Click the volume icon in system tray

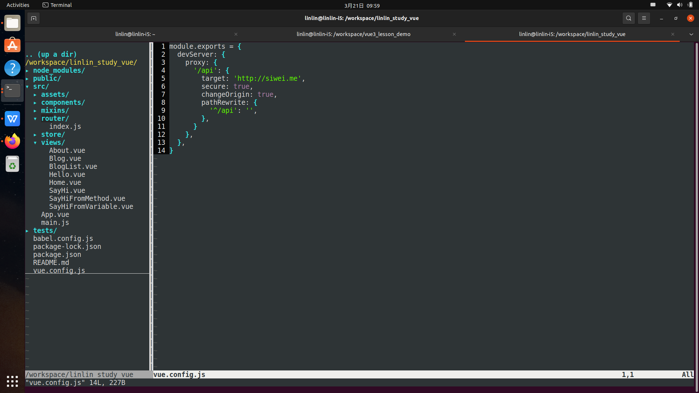click(x=679, y=5)
